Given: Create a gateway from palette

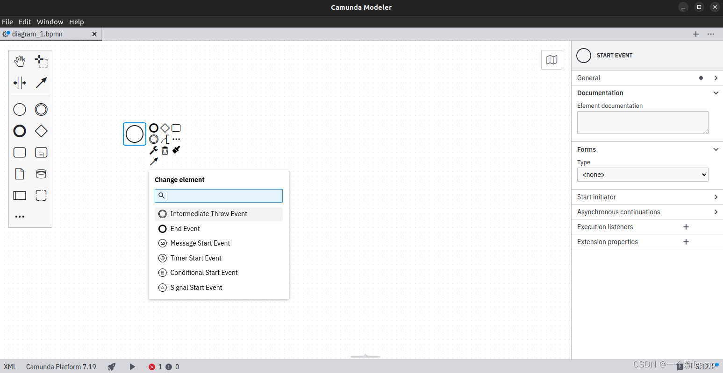Looking at the screenshot, I should click(x=41, y=131).
